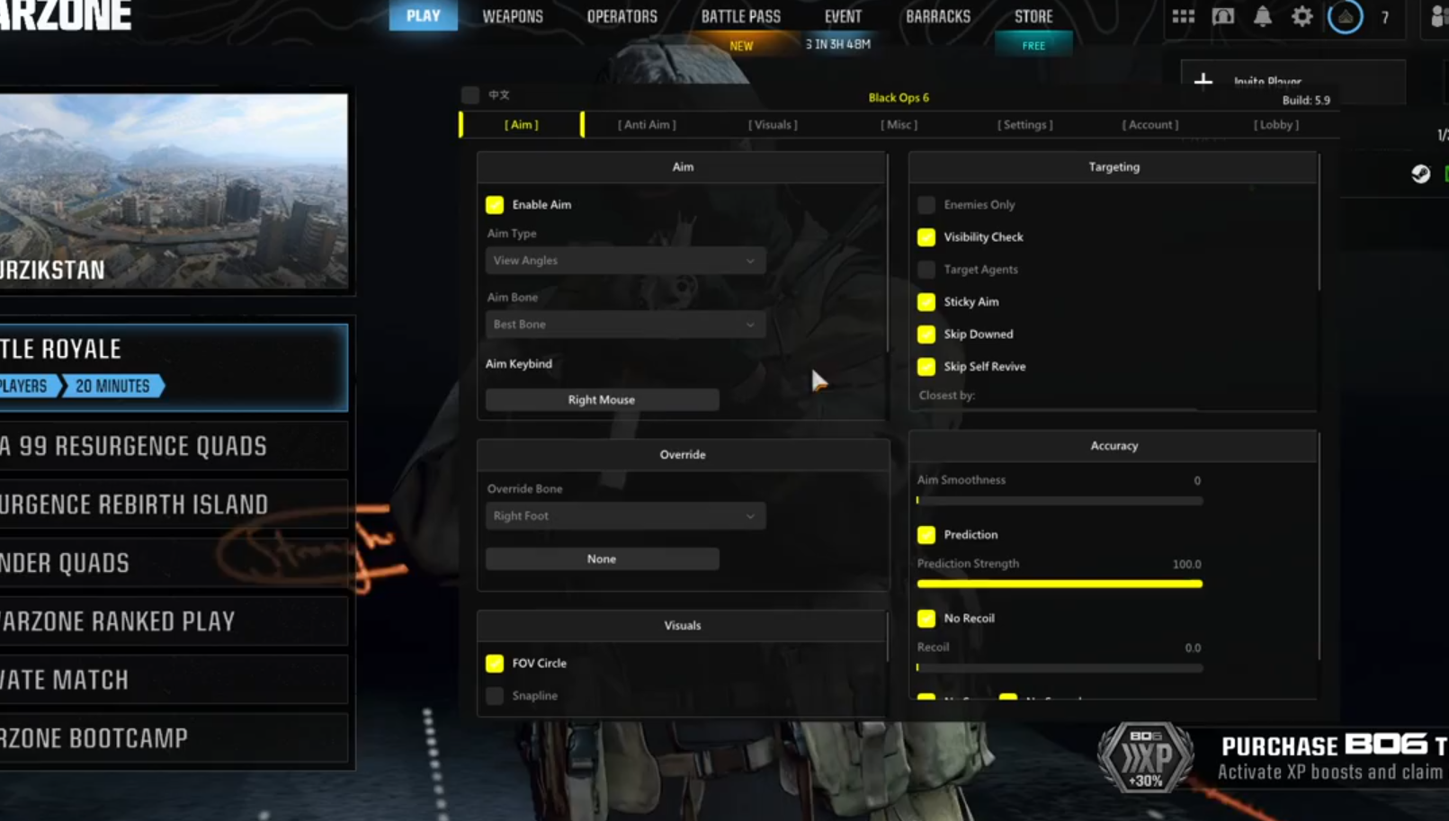Select the Battle Royale mode
1449x821 pixels.
point(173,368)
